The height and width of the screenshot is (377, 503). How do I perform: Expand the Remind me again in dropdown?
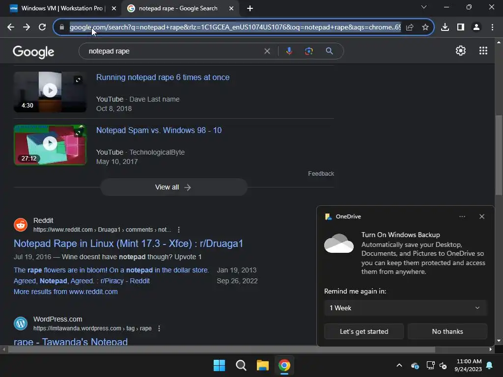click(405, 308)
